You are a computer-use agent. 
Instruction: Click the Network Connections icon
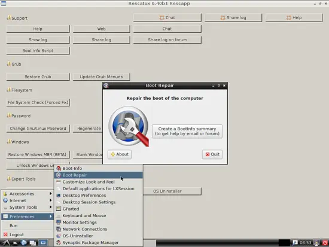point(59,229)
